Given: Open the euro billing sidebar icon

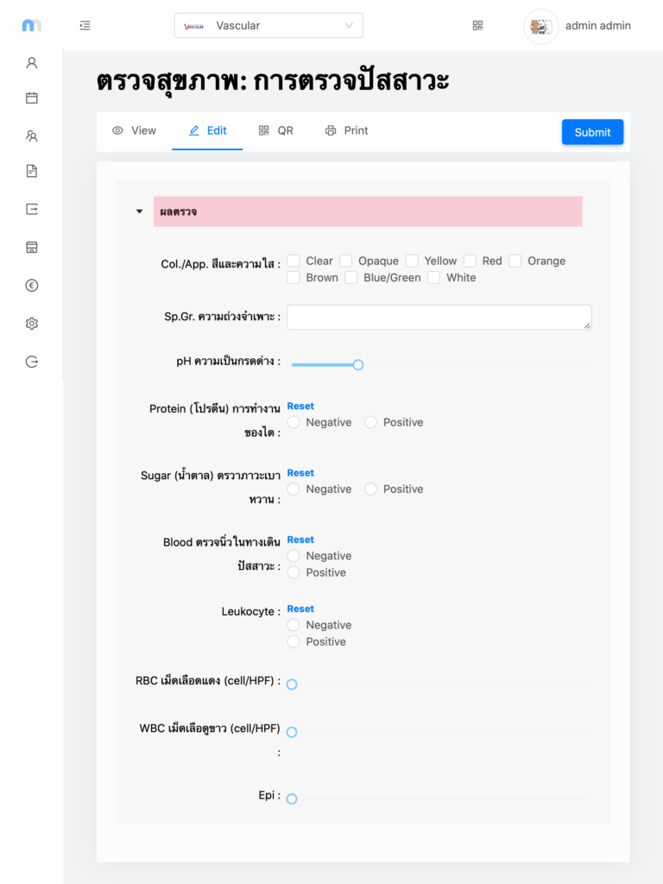Looking at the screenshot, I should coord(32,285).
